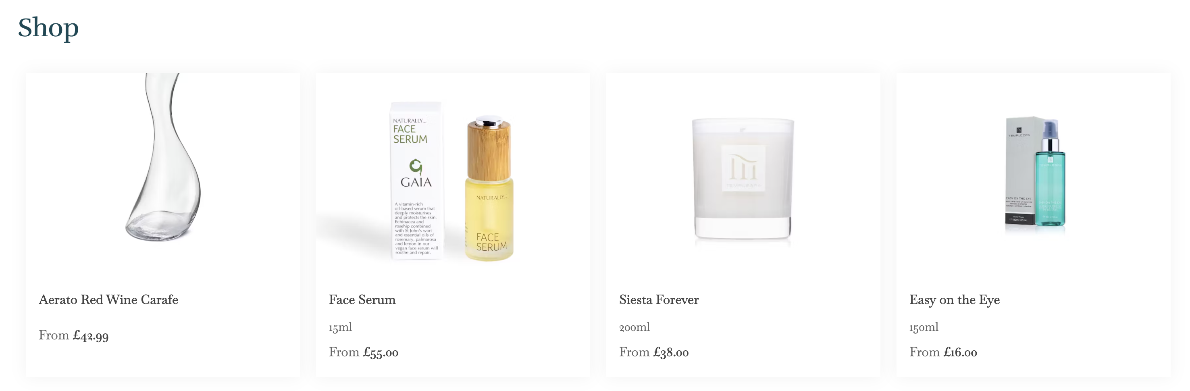Click the 200ml size label
Screen dimensions: 1190x391
pos(634,327)
